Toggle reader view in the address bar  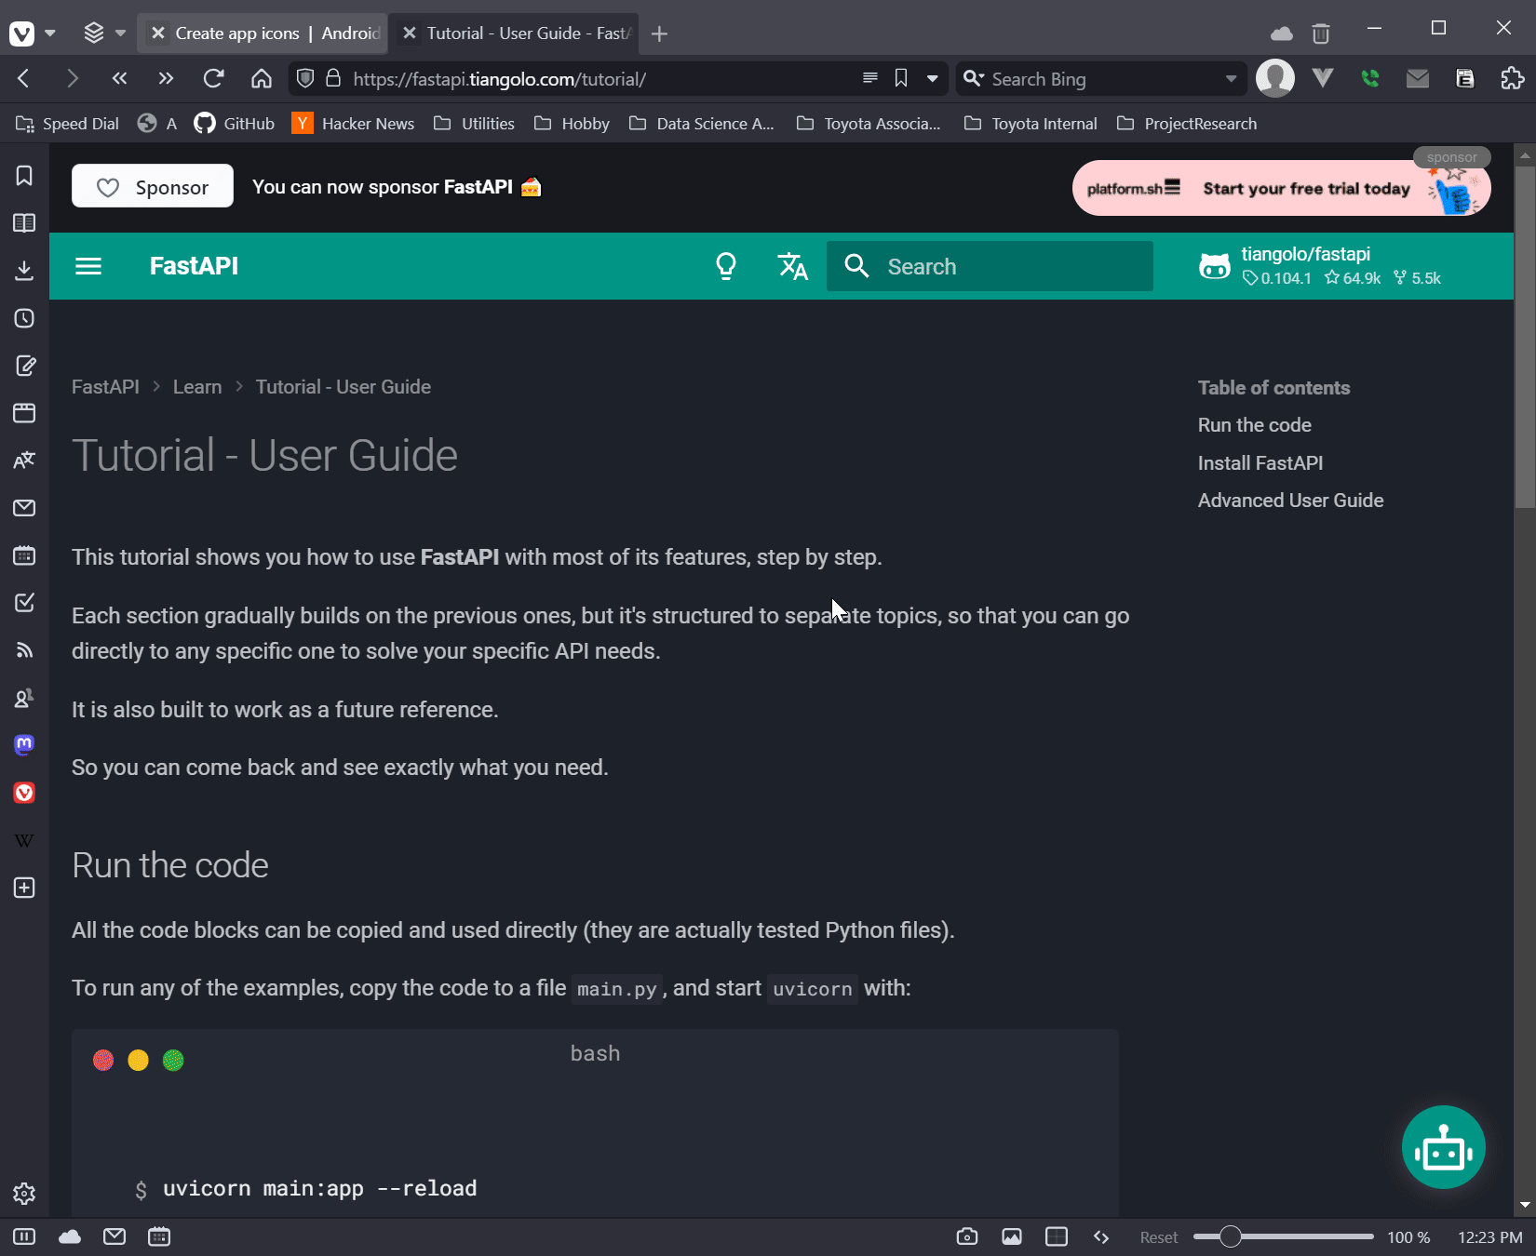tap(870, 78)
